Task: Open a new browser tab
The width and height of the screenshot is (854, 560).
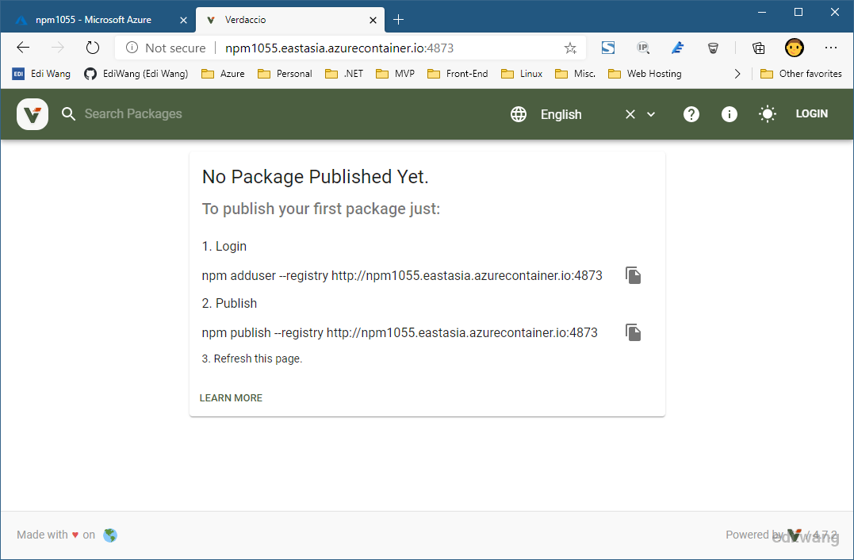Action: pyautogui.click(x=399, y=20)
